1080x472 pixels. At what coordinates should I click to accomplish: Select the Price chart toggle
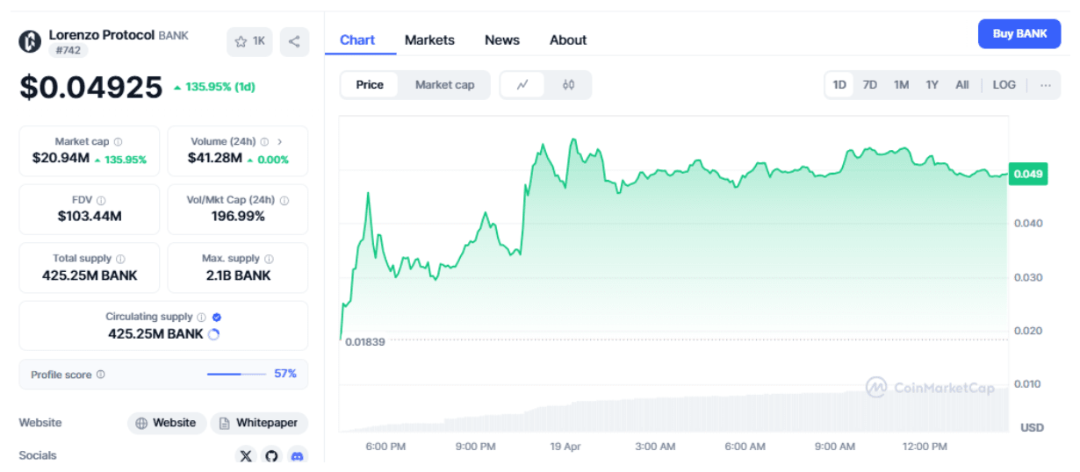click(370, 85)
